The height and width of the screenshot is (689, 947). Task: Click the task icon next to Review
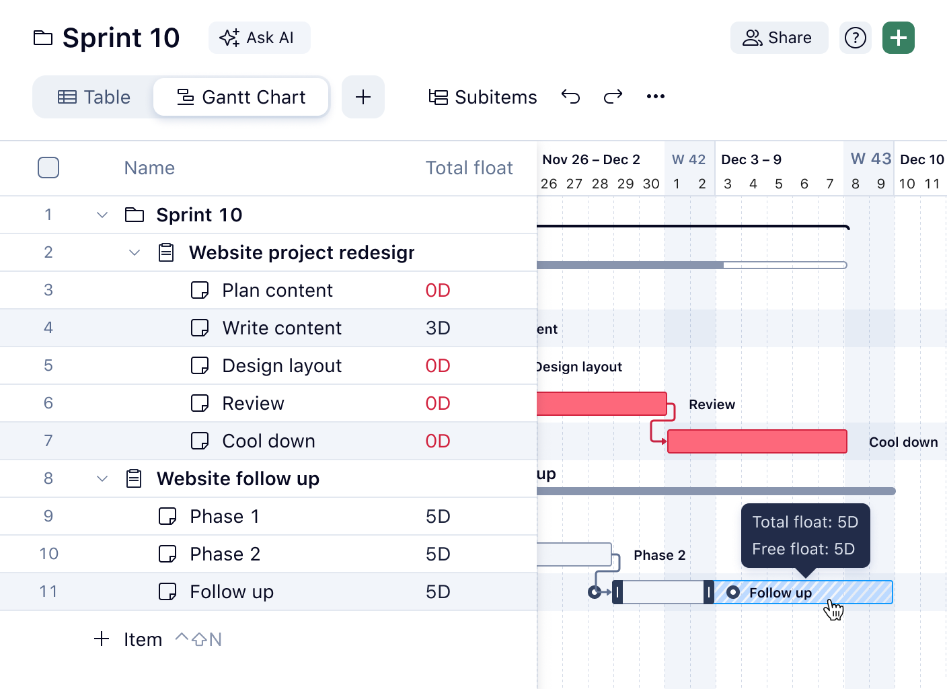pyautogui.click(x=200, y=403)
